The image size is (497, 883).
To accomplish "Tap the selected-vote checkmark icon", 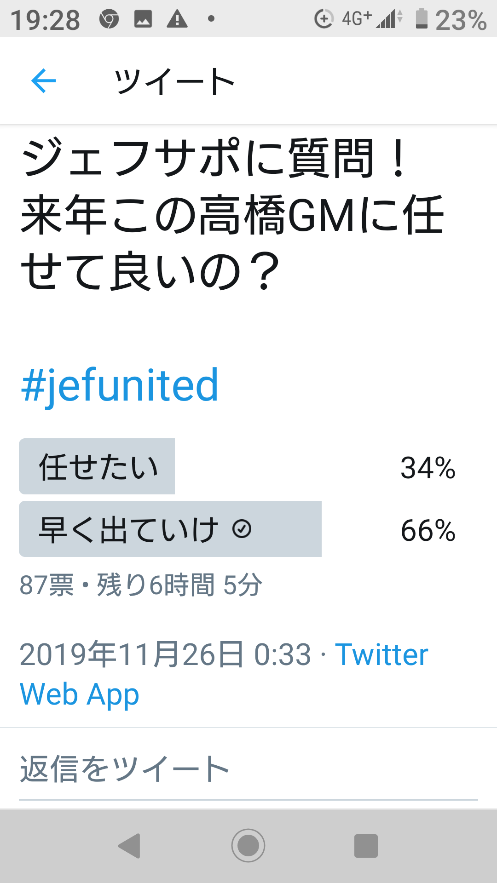I will (x=242, y=529).
